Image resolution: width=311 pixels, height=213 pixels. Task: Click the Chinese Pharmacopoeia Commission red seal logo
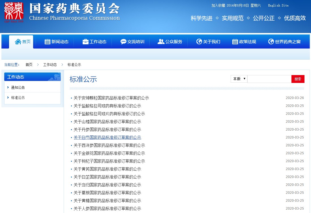click(x=14, y=12)
